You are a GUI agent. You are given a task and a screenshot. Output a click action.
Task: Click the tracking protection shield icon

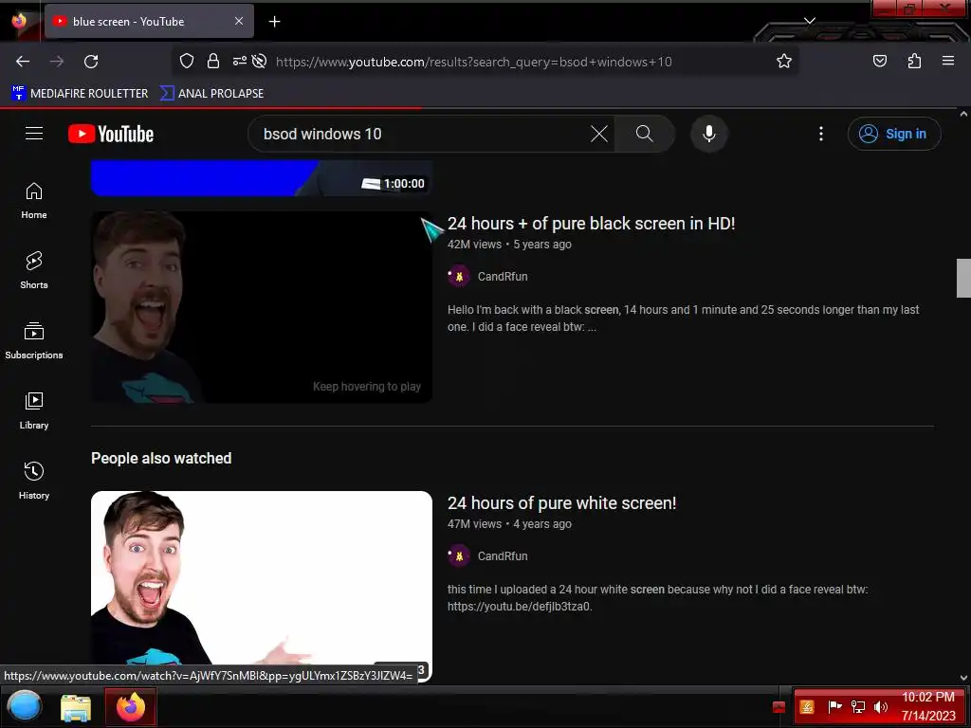click(187, 62)
